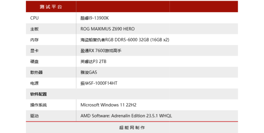The height and width of the screenshot is (133, 264).
Task: Click the 软件配置 section heading
Action: (38, 94)
